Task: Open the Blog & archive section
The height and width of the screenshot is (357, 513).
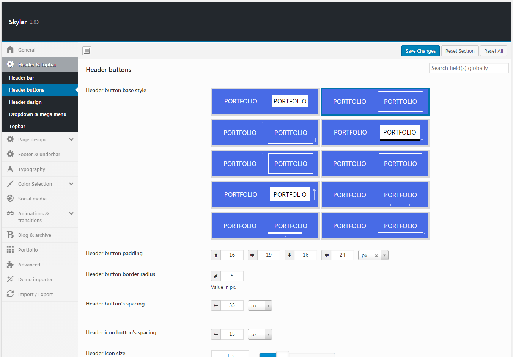Action: tap(39, 235)
